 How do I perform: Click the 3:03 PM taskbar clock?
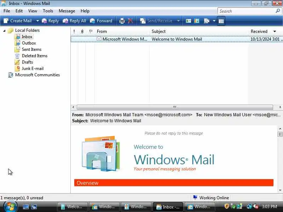point(269,207)
